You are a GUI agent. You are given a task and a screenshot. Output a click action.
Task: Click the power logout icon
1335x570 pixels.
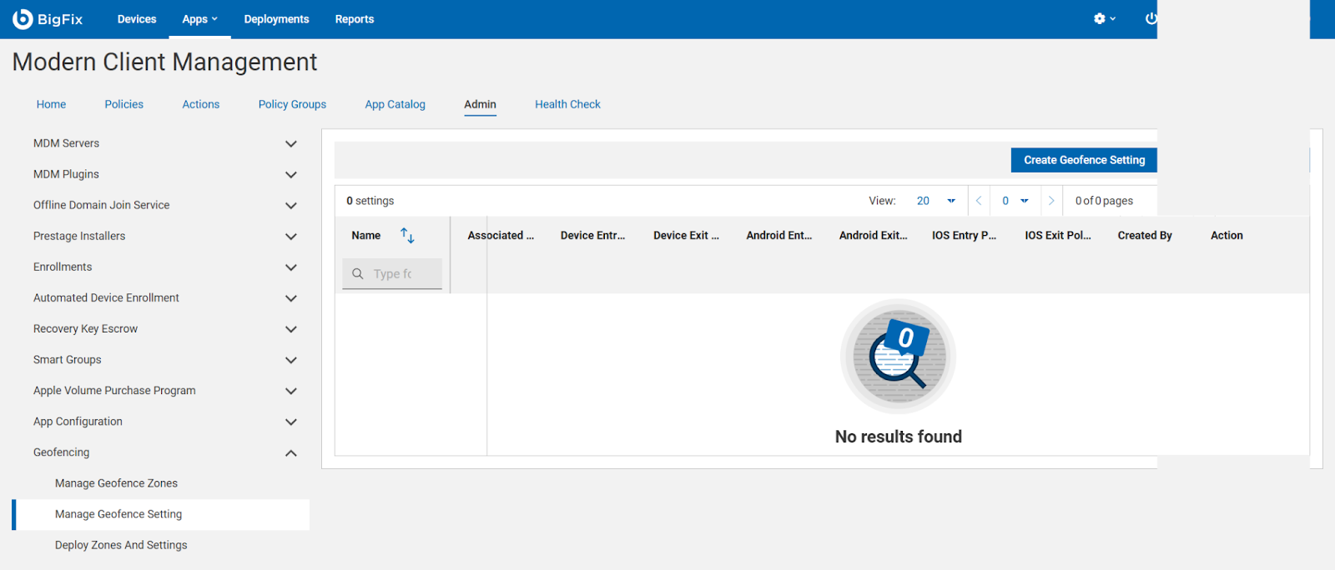[1151, 18]
